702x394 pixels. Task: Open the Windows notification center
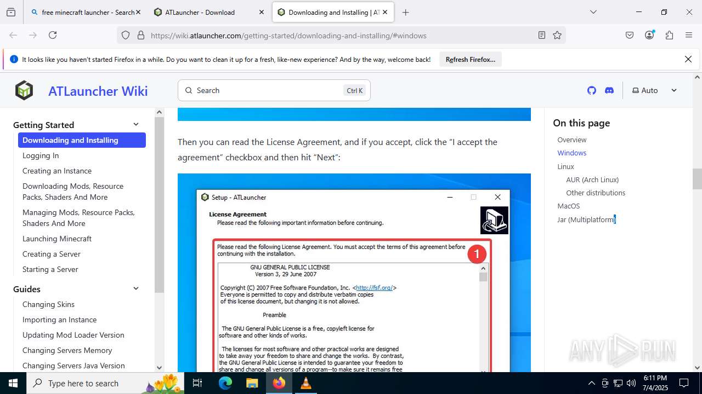point(684,383)
